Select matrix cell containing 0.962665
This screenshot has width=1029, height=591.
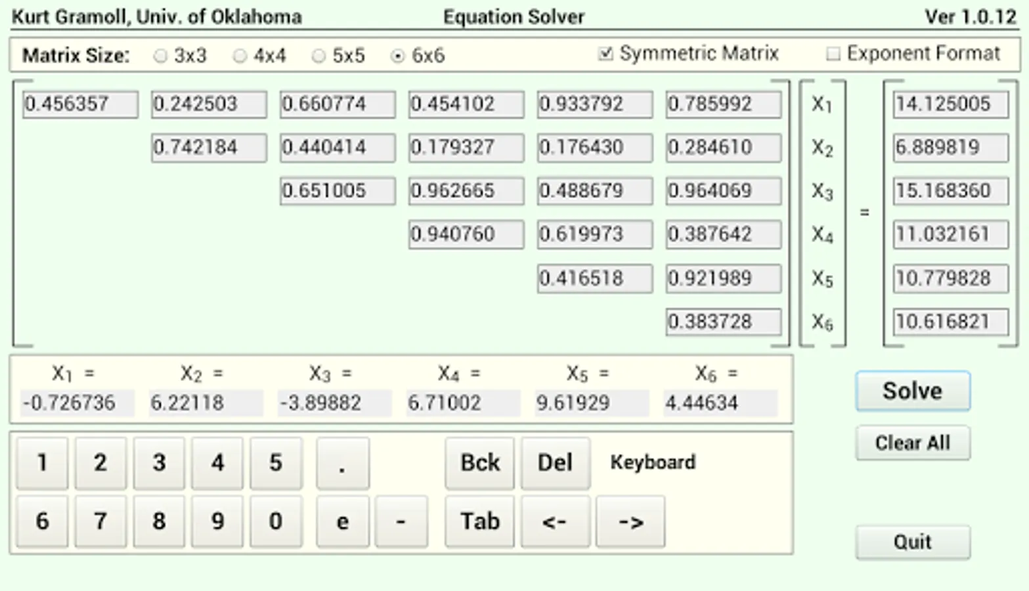[466, 191]
